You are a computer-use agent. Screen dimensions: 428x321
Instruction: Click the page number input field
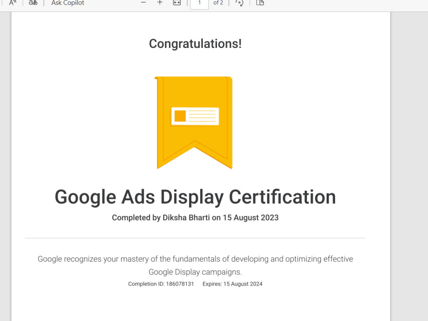tap(199, 3)
